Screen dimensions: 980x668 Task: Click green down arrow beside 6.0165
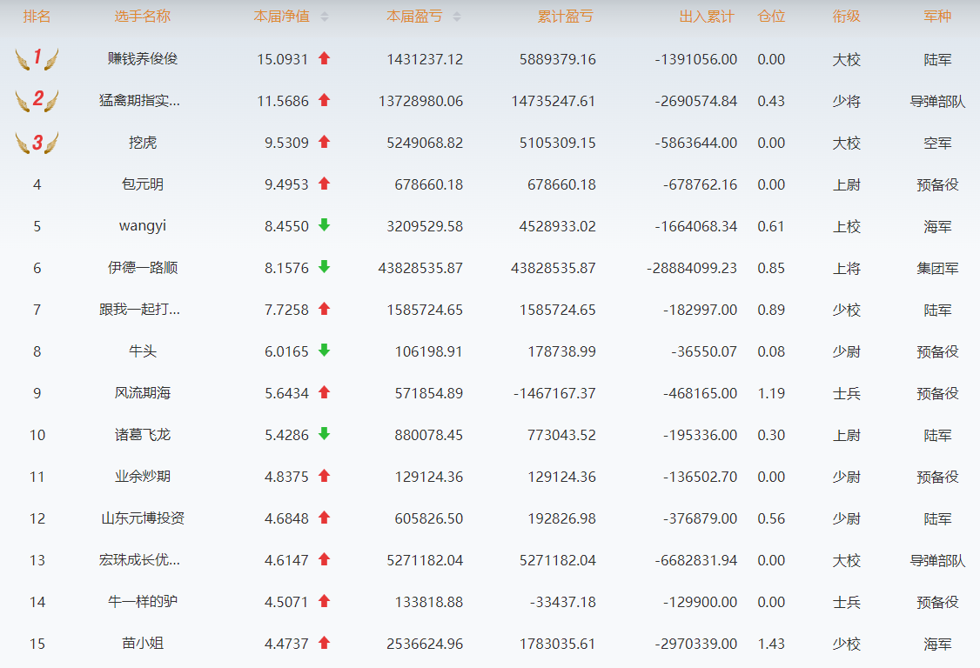[x=324, y=350]
